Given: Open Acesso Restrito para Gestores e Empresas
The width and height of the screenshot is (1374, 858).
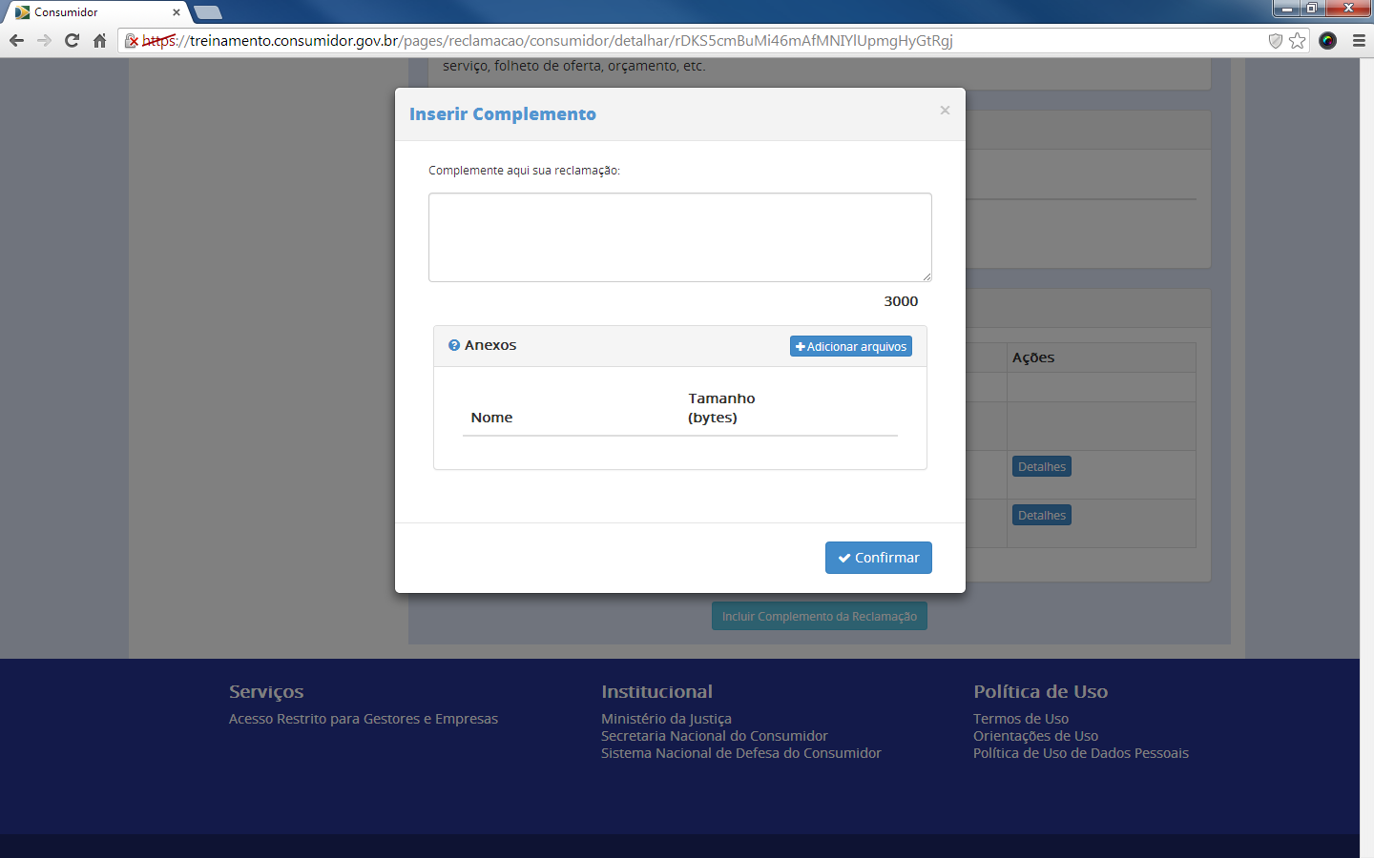Looking at the screenshot, I should [x=364, y=719].
